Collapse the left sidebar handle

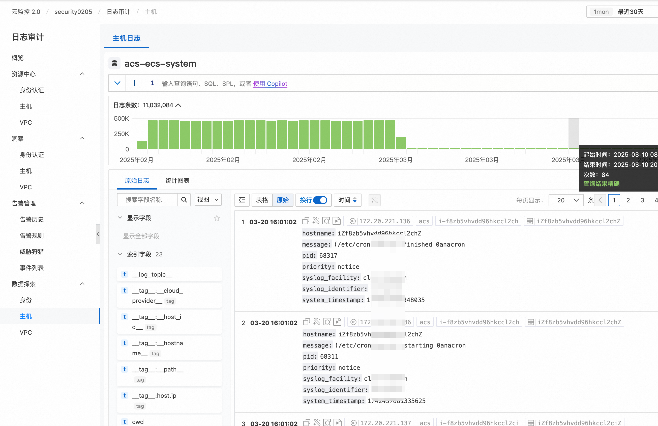tap(98, 234)
